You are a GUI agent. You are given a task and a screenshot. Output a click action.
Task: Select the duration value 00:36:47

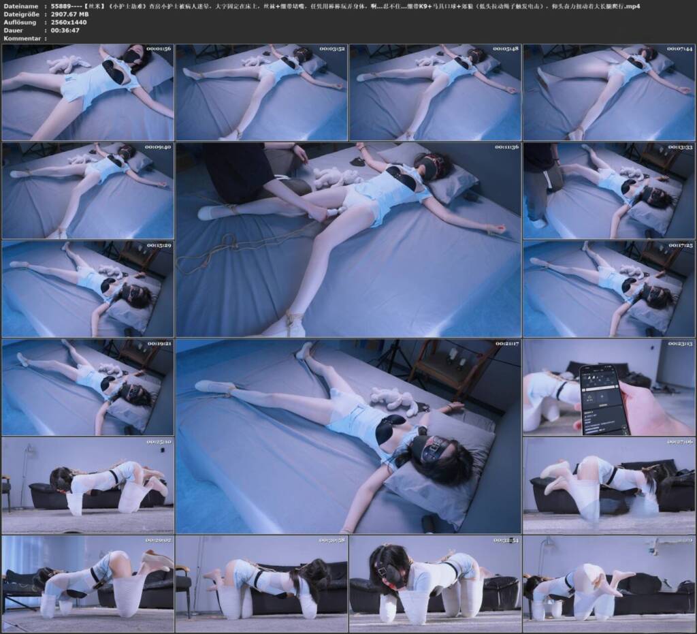(65, 30)
